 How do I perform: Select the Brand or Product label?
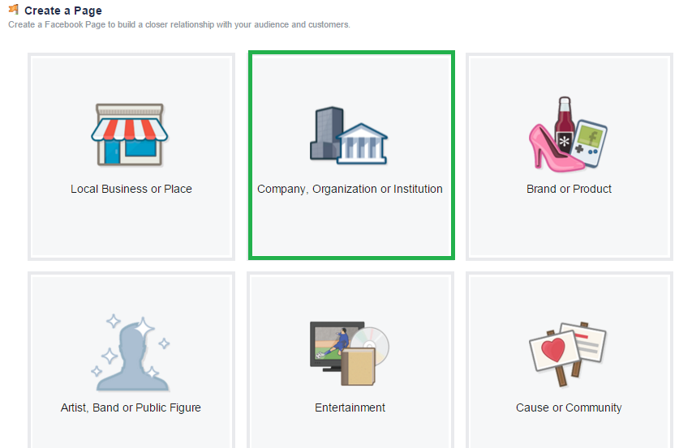click(569, 189)
